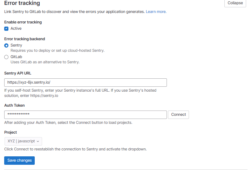Select the Sentry backend radio button
The width and height of the screenshot is (250, 170).
[x=6, y=45]
